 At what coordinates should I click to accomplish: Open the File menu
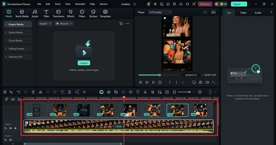(39, 4)
